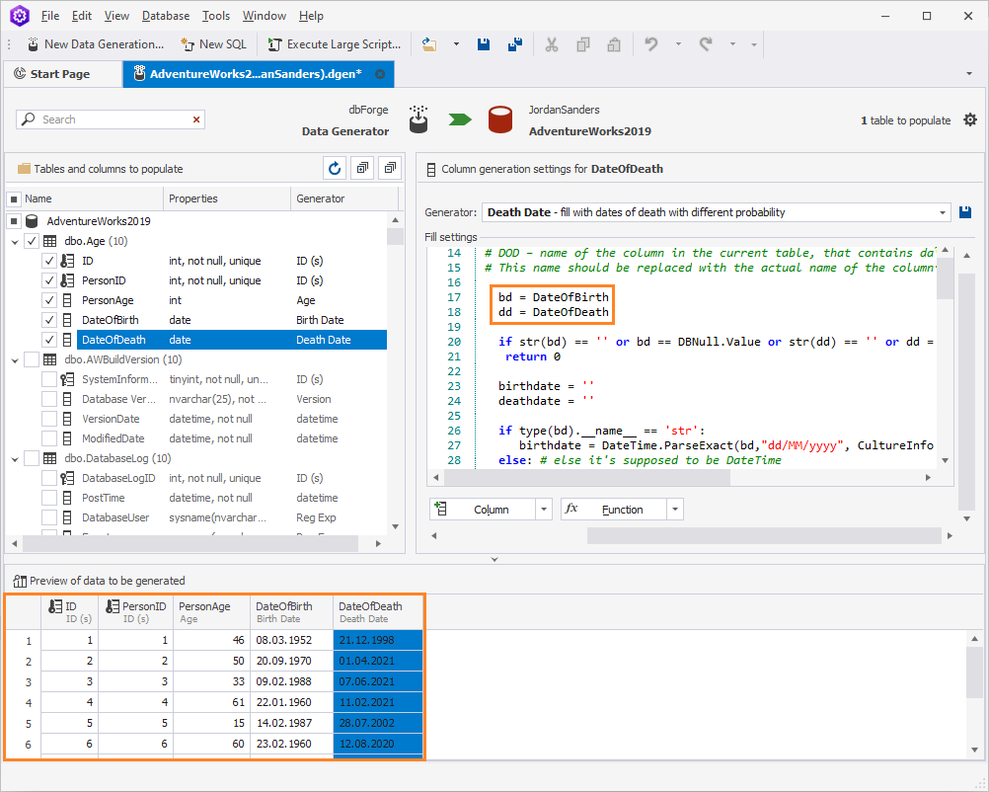
Task: Clear the search box with the red X
Action: click(196, 119)
